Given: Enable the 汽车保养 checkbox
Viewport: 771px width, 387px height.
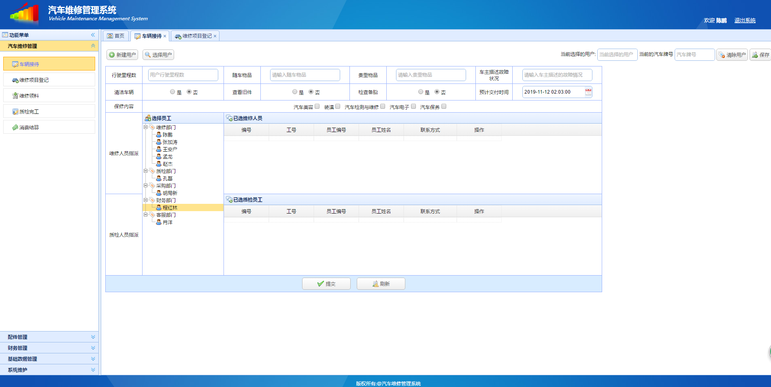Looking at the screenshot, I should click(x=444, y=107).
